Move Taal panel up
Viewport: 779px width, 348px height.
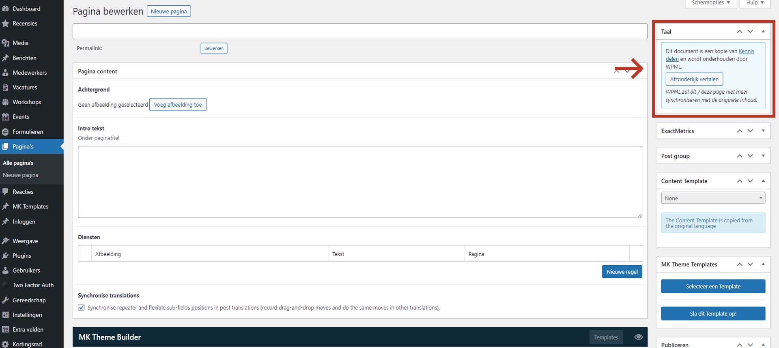click(x=740, y=31)
